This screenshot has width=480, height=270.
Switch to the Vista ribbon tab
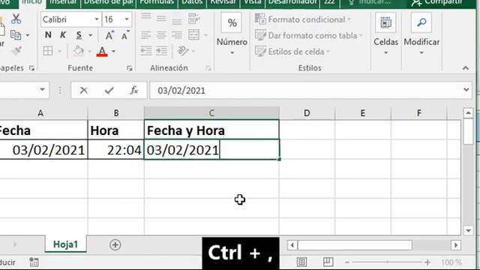point(253,2)
